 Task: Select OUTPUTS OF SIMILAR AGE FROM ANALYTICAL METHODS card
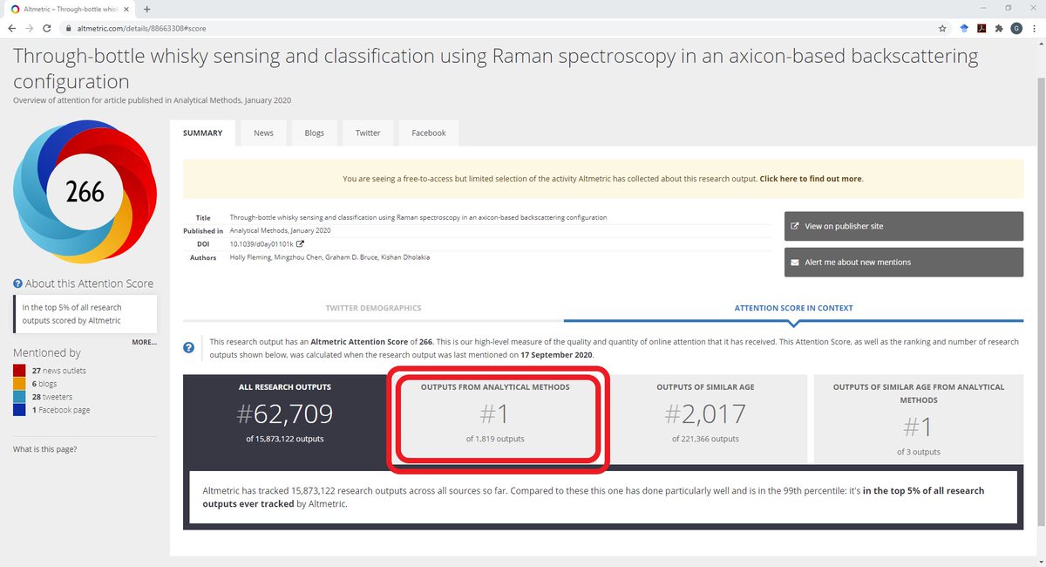coord(919,419)
